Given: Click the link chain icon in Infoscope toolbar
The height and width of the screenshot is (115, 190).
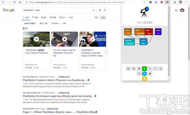Looking at the screenshot, I should point(161,69).
